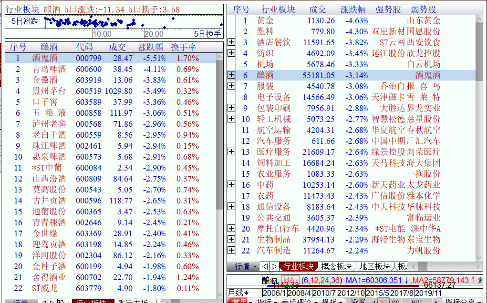
Task: Select the 机场 sector row
Action: pyautogui.click(x=356, y=64)
